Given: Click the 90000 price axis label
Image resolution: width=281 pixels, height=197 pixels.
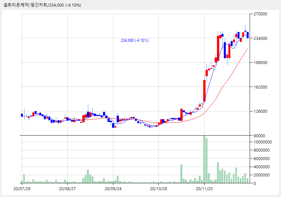Looking at the screenshot, I should (259, 136).
